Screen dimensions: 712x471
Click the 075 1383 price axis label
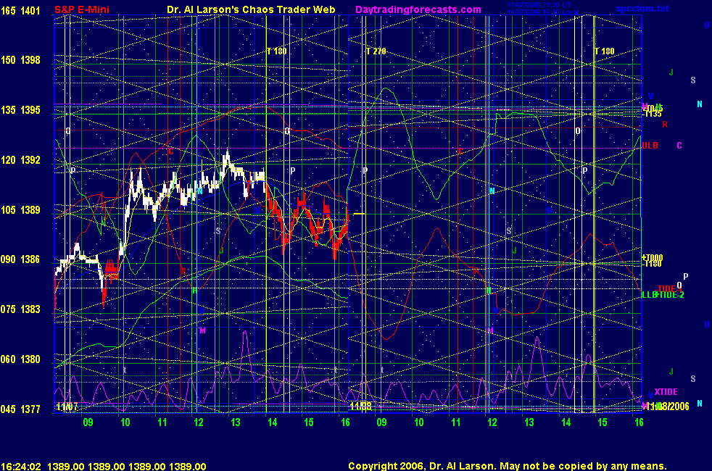tap(20, 309)
